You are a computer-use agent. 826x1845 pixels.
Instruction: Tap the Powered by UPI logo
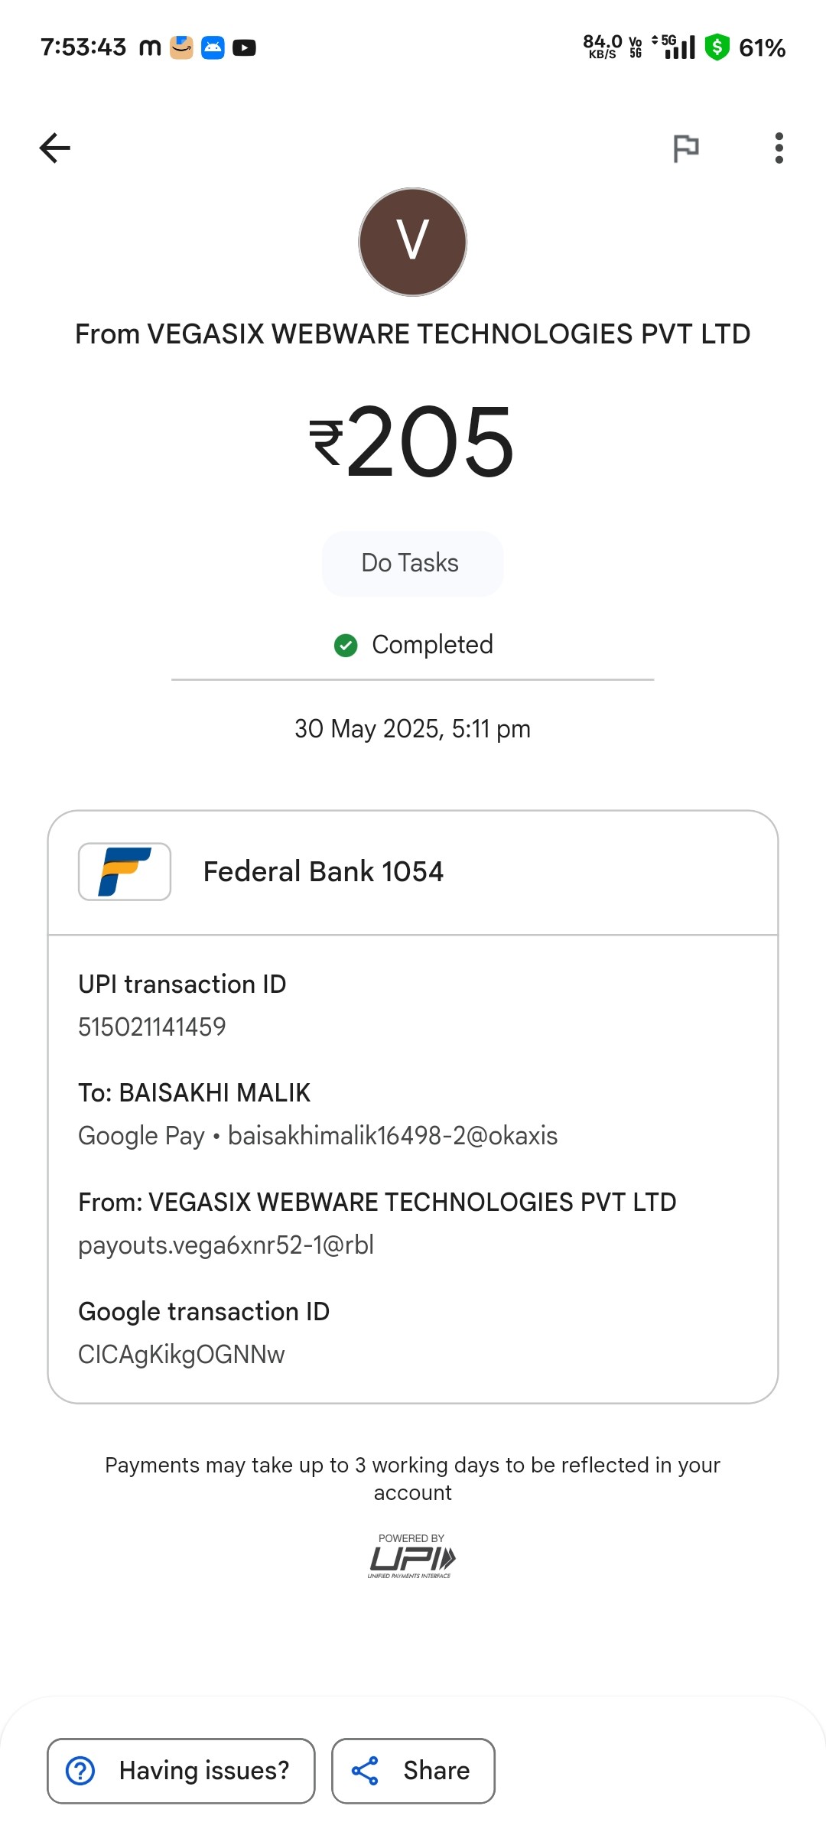point(412,1556)
